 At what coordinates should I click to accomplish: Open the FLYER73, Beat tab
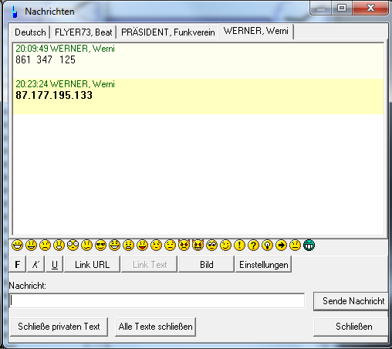click(x=83, y=32)
